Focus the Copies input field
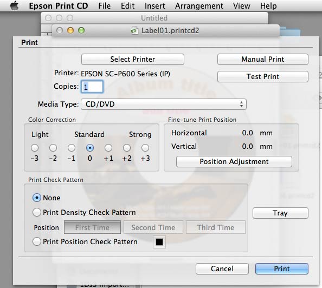 tap(92, 87)
